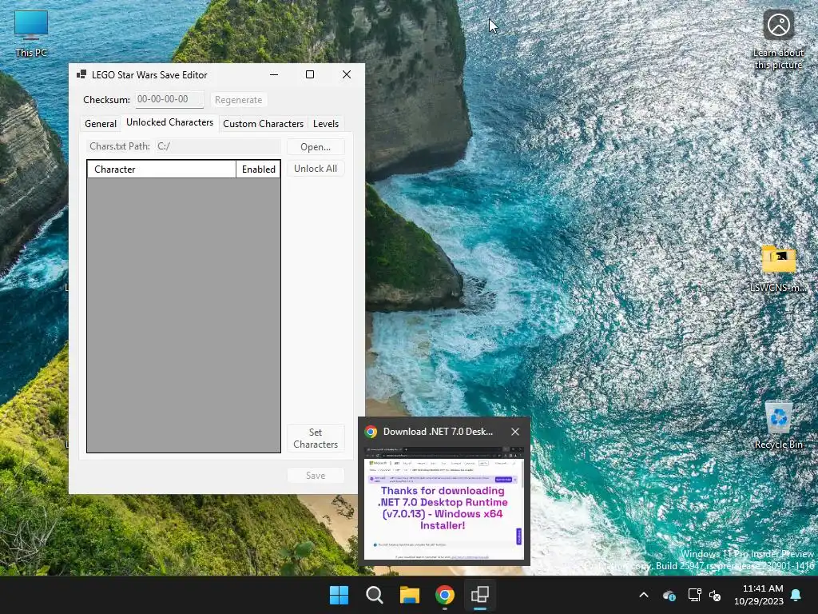Click the Character column header

click(x=161, y=169)
